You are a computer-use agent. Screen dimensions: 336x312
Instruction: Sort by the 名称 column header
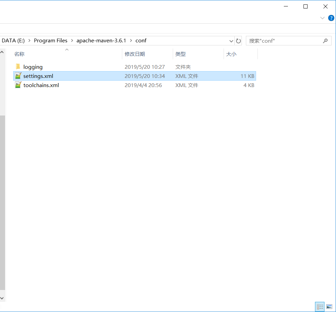(19, 54)
